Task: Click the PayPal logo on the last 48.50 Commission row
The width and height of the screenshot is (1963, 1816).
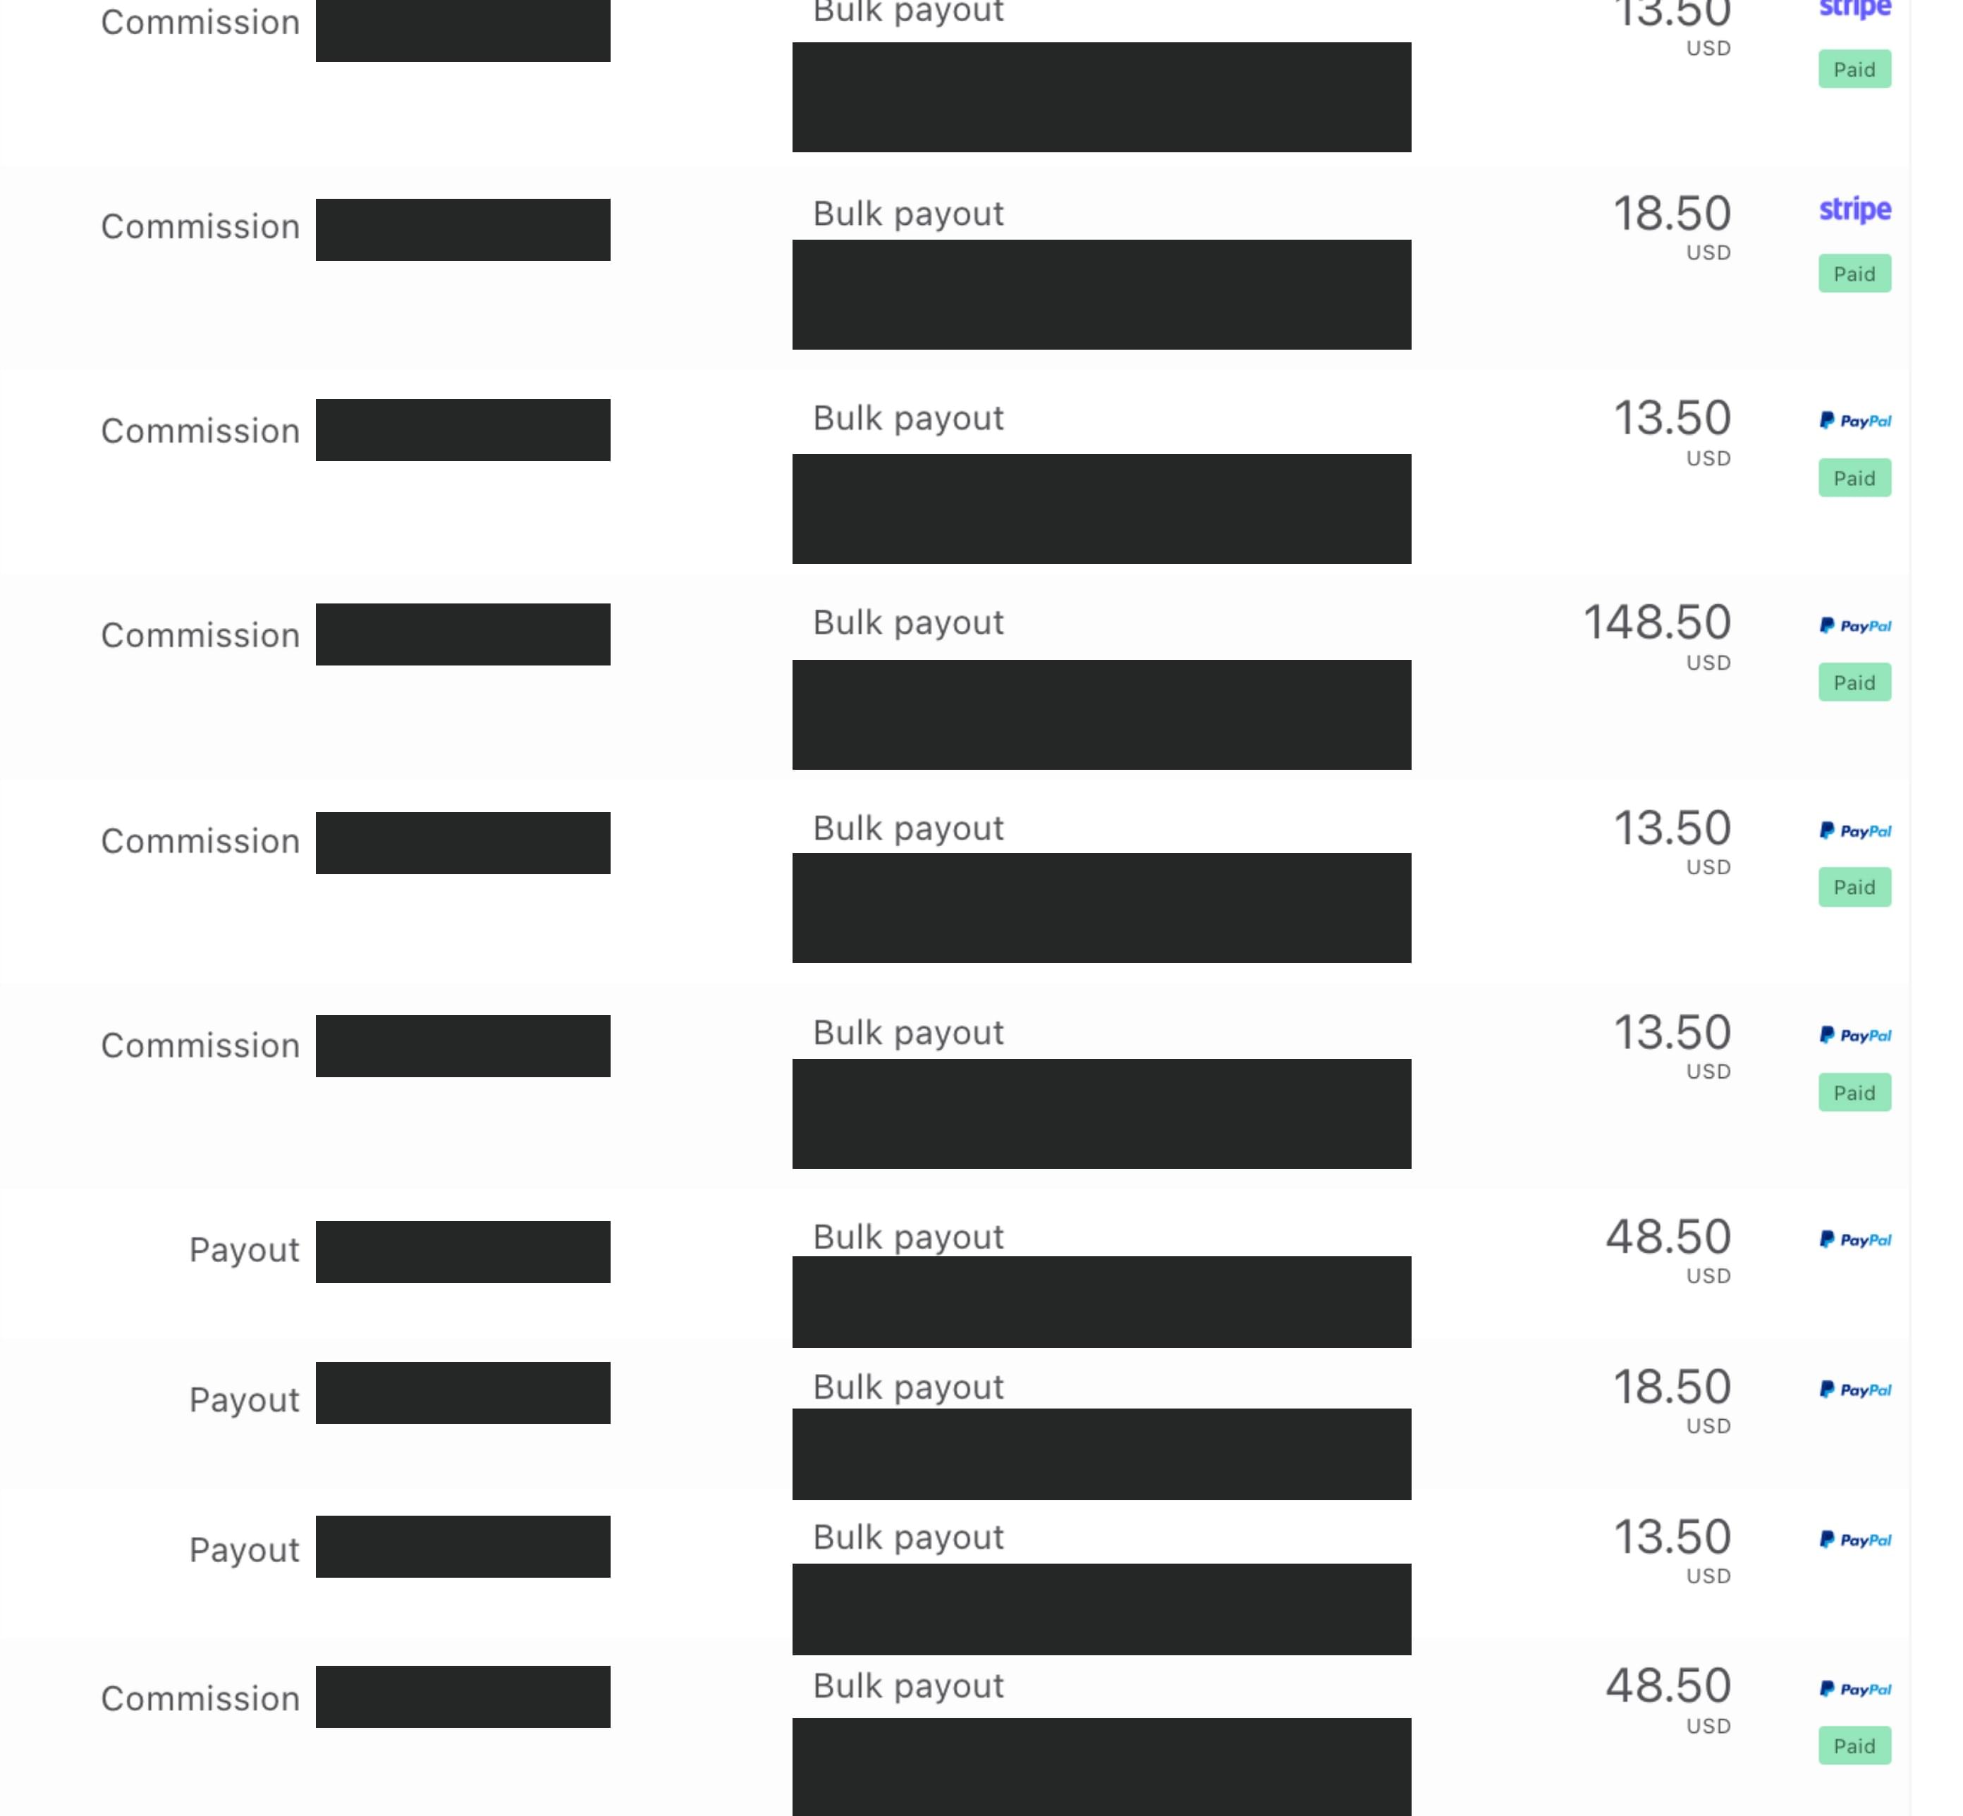Action: click(x=1854, y=1689)
